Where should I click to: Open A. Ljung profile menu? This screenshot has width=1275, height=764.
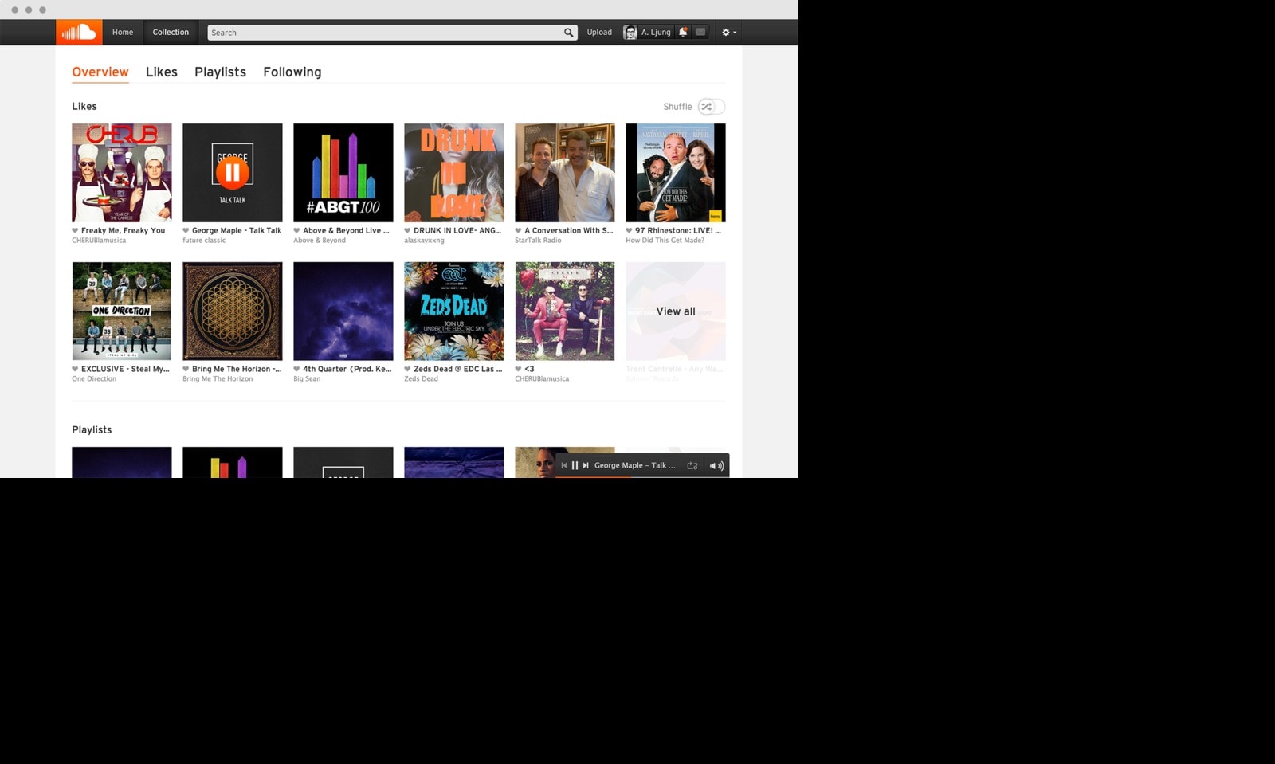point(647,33)
